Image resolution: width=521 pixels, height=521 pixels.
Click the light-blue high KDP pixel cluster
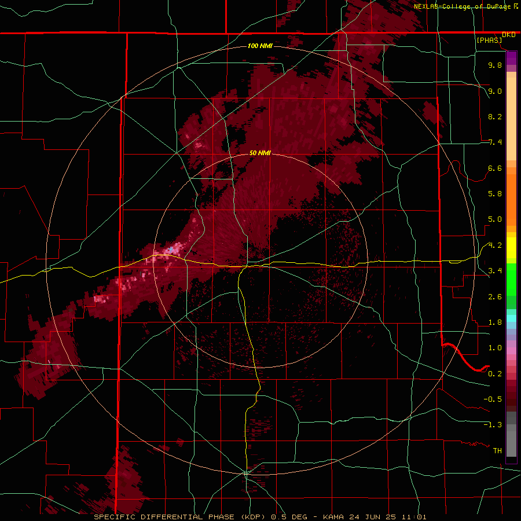(171, 249)
